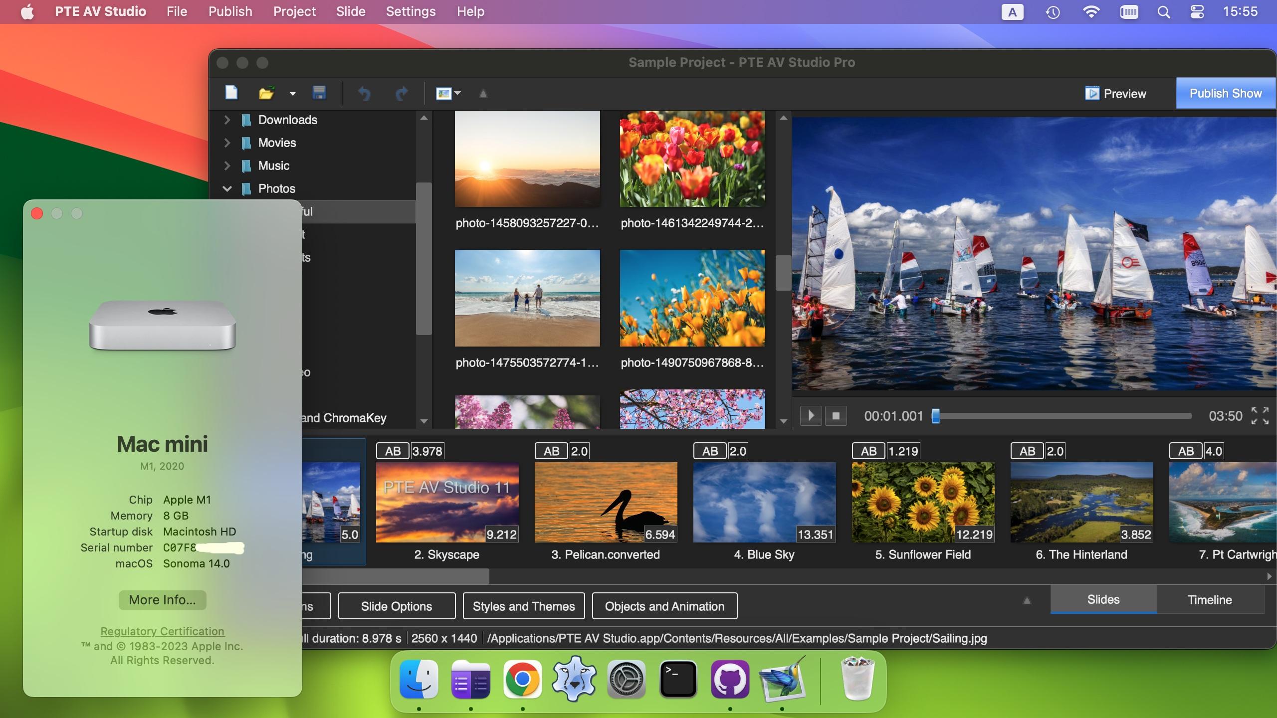Select the beach family photo-1475503572774 thumbnail
This screenshot has width=1277, height=718.
pyautogui.click(x=527, y=298)
